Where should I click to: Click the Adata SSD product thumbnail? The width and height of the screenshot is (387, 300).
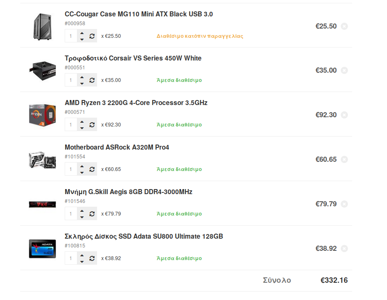42,249
